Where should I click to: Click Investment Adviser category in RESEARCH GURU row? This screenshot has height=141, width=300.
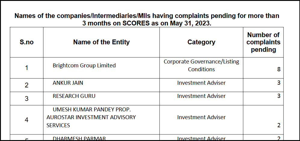pyautogui.click(x=201, y=96)
